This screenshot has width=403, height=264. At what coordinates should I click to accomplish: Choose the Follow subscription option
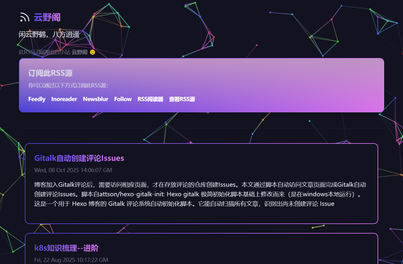click(x=123, y=99)
